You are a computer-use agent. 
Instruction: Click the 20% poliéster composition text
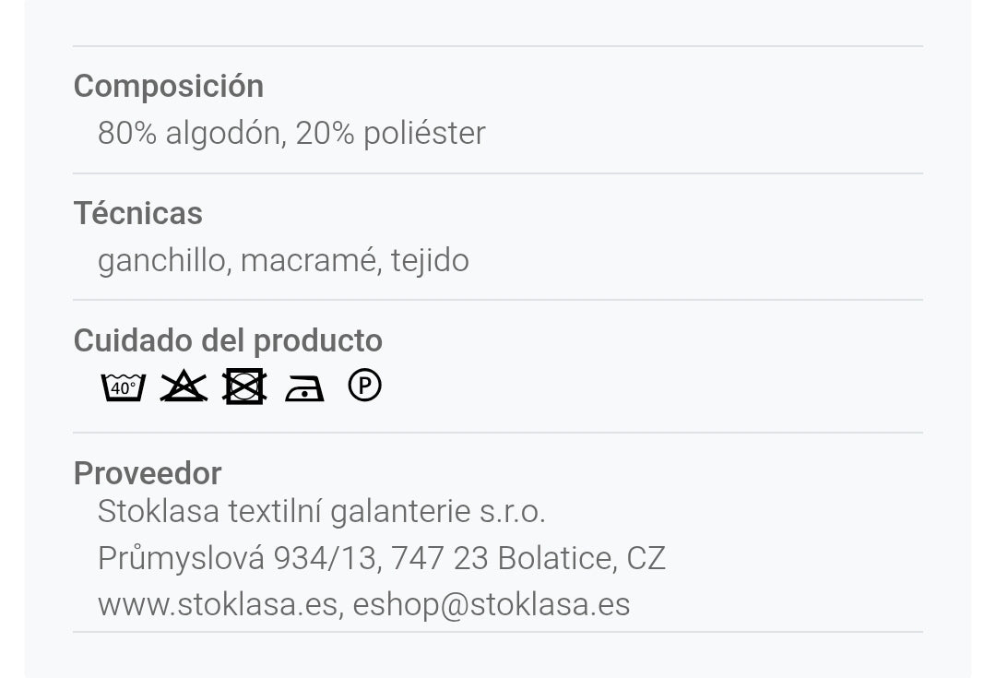pos(391,134)
